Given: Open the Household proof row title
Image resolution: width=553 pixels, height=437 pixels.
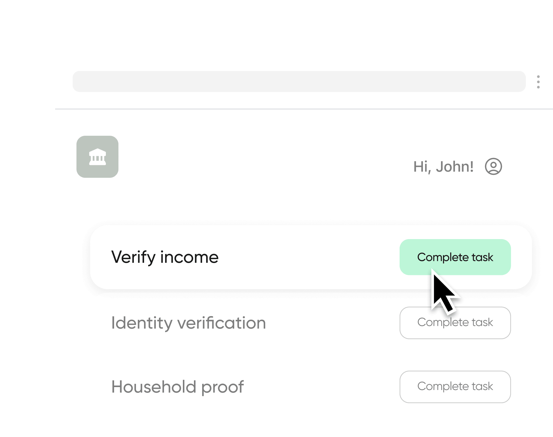Looking at the screenshot, I should (177, 387).
